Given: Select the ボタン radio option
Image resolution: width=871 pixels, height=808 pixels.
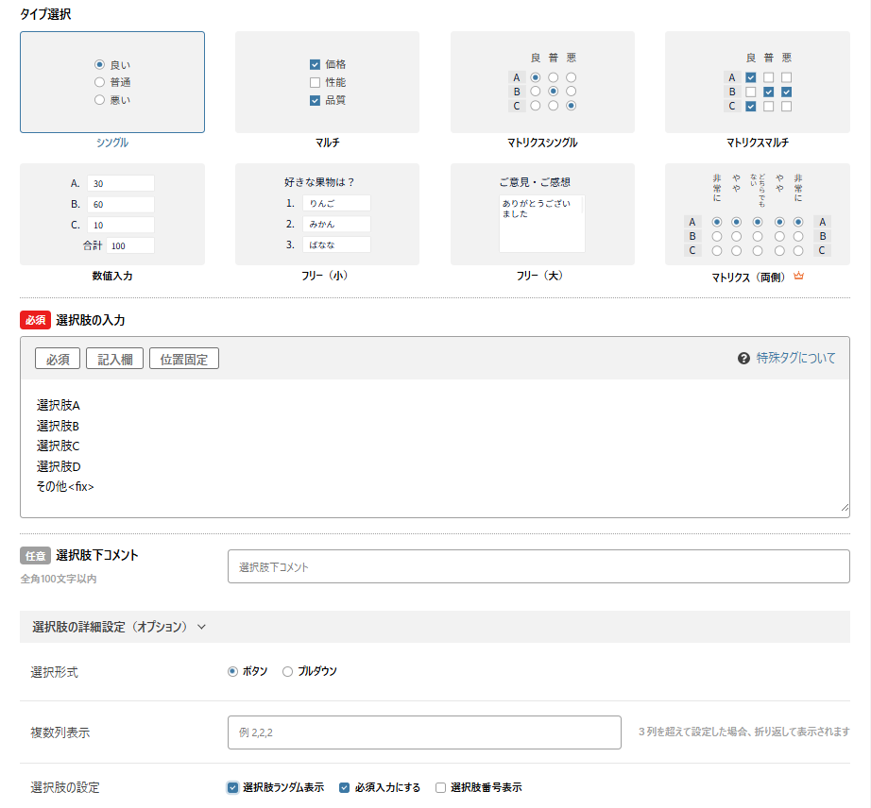Looking at the screenshot, I should coord(232,672).
